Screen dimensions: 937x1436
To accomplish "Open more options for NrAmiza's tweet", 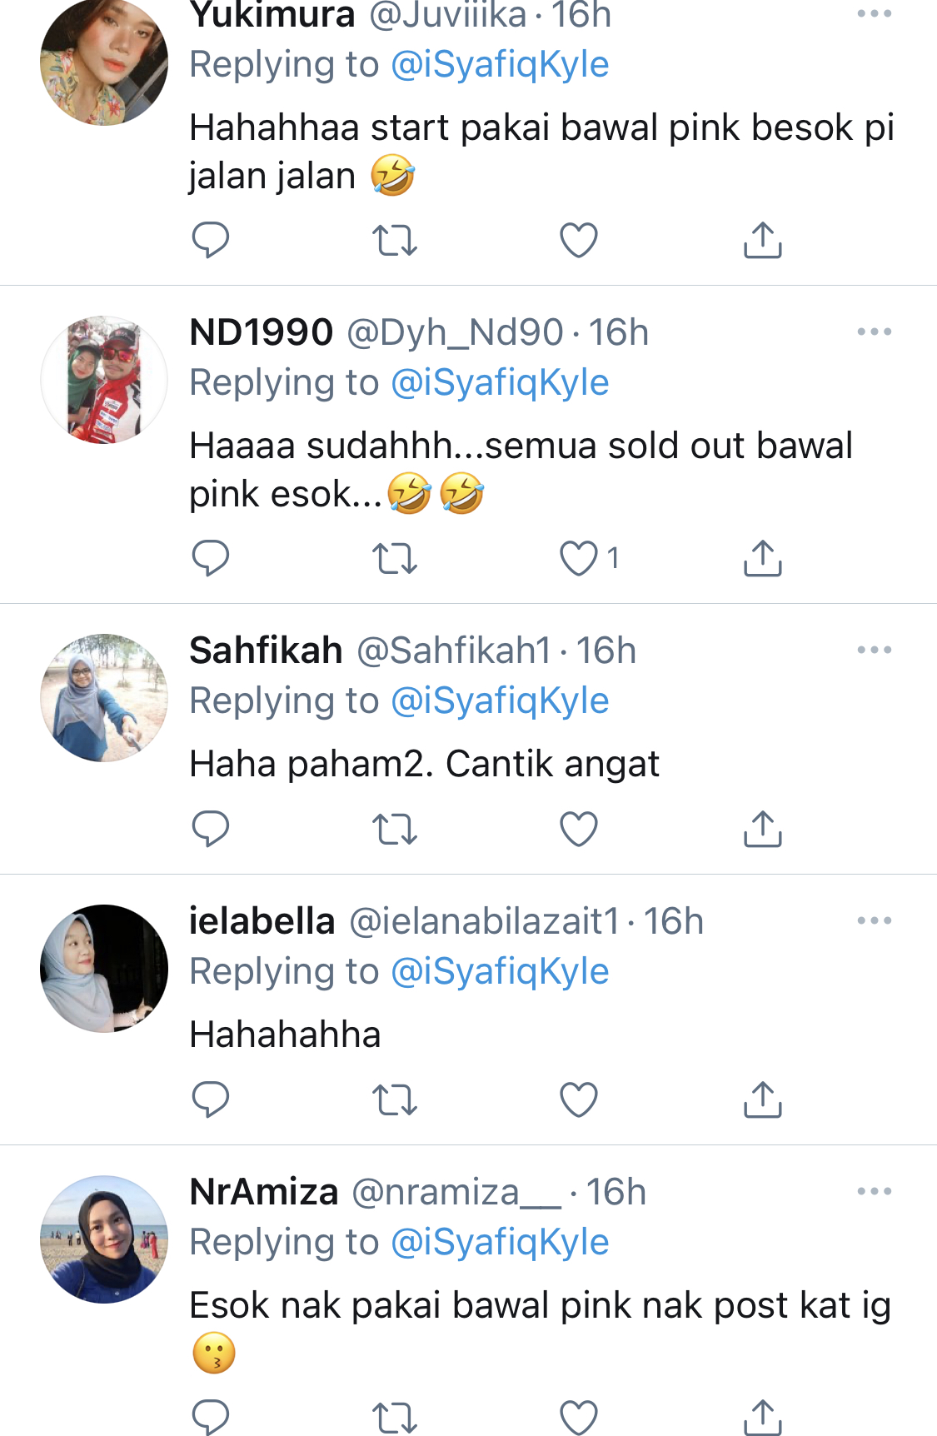I will 874,1191.
